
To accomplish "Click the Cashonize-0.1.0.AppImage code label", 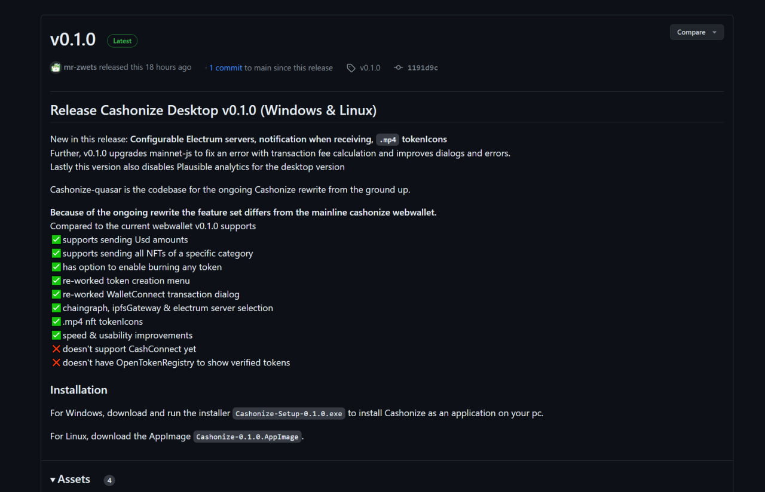I will coord(247,436).
